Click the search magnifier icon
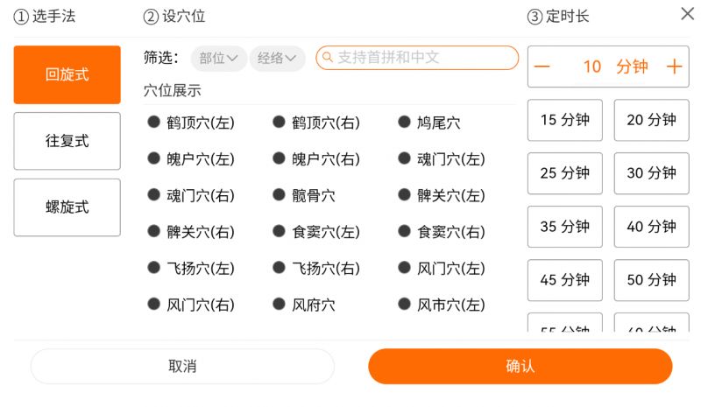 pos(328,58)
